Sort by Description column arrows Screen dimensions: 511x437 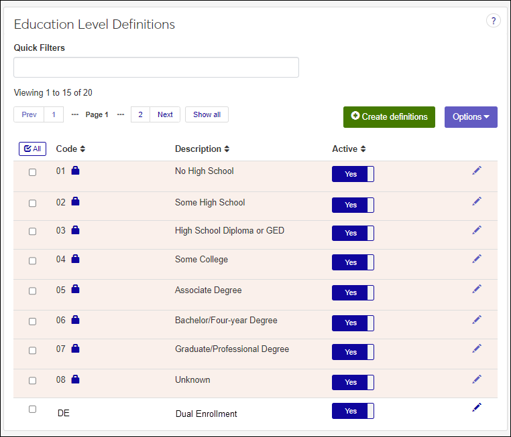coord(227,149)
